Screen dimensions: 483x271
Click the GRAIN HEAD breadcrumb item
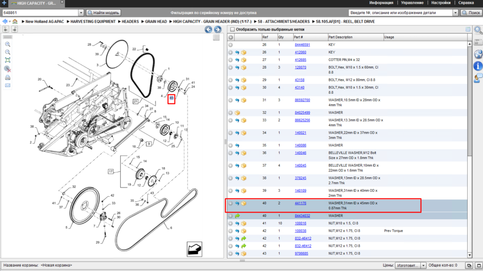pos(156,22)
